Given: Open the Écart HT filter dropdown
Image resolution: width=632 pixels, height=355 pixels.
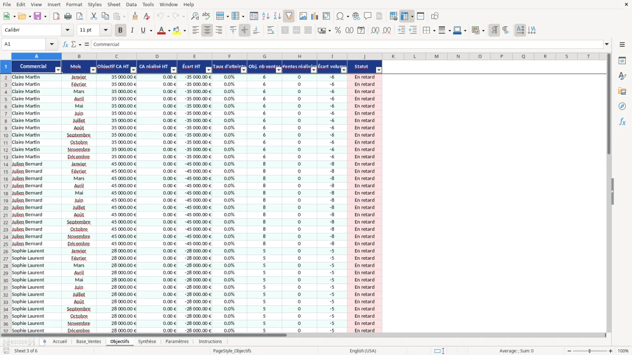Looking at the screenshot, I should tap(209, 70).
